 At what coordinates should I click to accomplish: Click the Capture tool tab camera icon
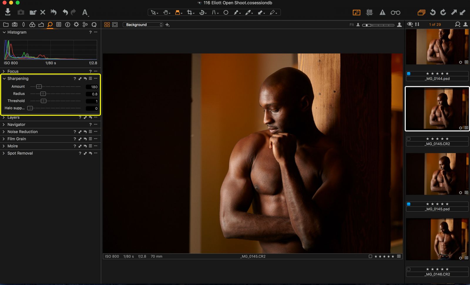15,24
